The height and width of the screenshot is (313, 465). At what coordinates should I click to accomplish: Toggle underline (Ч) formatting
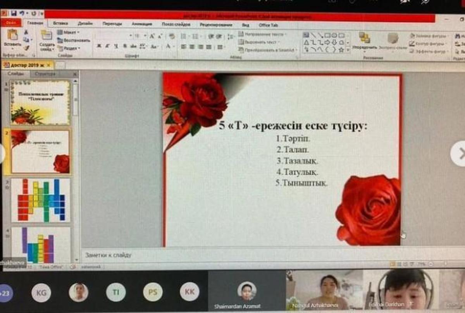pos(115,46)
